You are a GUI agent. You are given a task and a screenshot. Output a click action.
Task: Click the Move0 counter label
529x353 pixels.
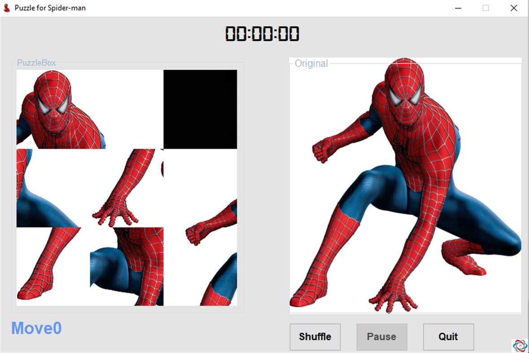pyautogui.click(x=36, y=328)
